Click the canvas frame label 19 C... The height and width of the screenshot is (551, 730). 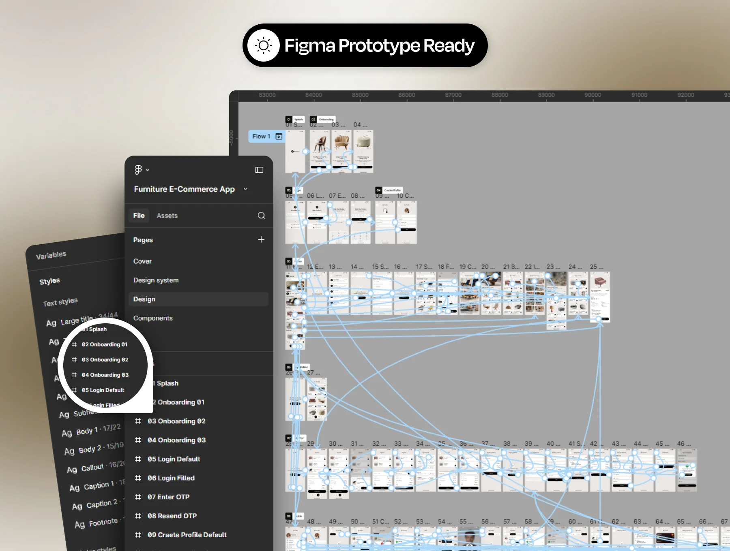pyautogui.click(x=468, y=267)
